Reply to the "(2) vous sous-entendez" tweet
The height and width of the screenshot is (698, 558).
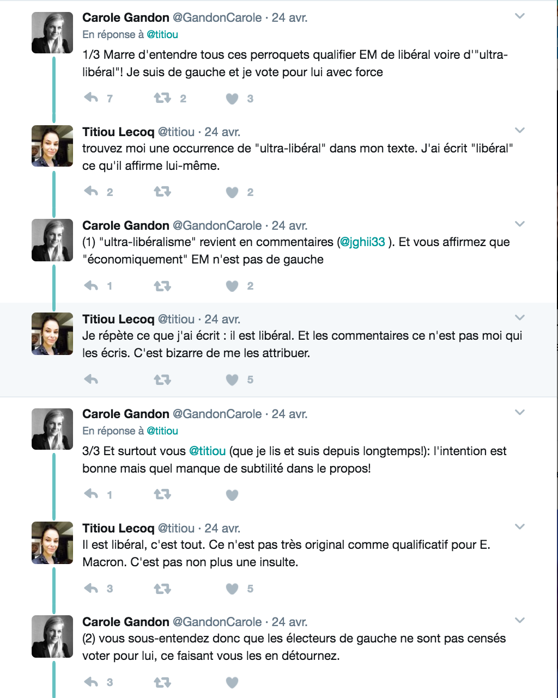[91, 682]
